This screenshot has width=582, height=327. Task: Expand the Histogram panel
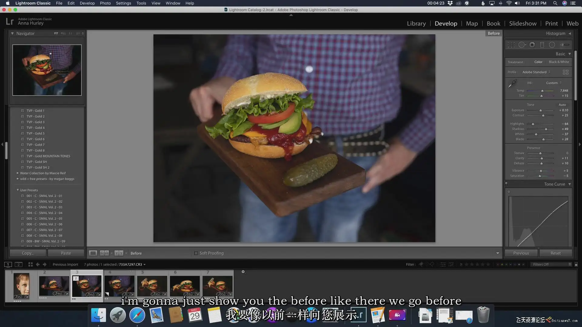tap(570, 33)
